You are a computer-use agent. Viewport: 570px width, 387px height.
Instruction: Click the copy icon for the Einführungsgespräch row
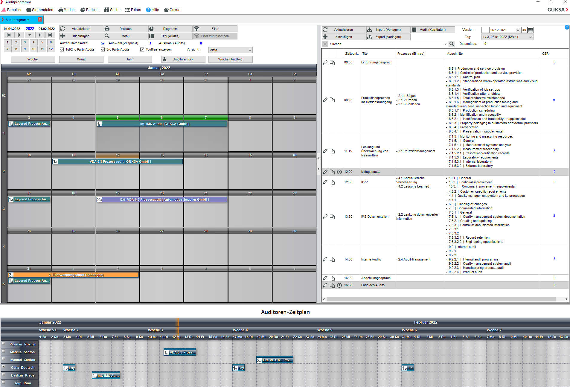(x=332, y=63)
